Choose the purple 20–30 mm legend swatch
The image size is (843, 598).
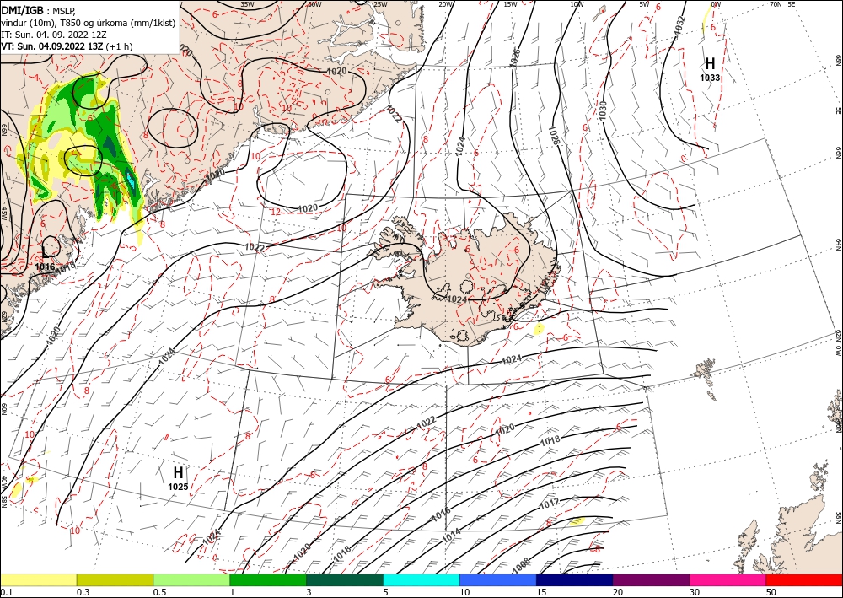coord(651,579)
